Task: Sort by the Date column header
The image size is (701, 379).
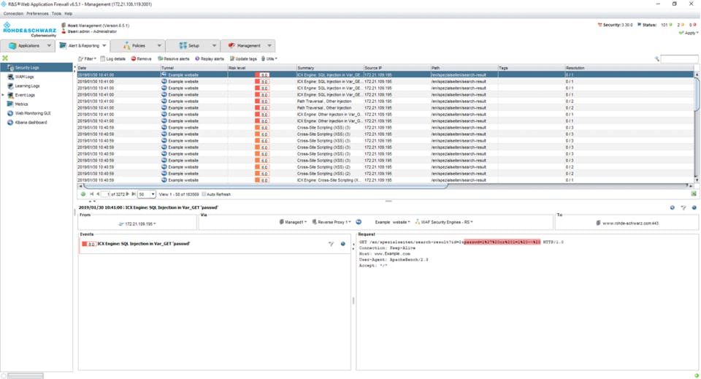Action: [119, 68]
